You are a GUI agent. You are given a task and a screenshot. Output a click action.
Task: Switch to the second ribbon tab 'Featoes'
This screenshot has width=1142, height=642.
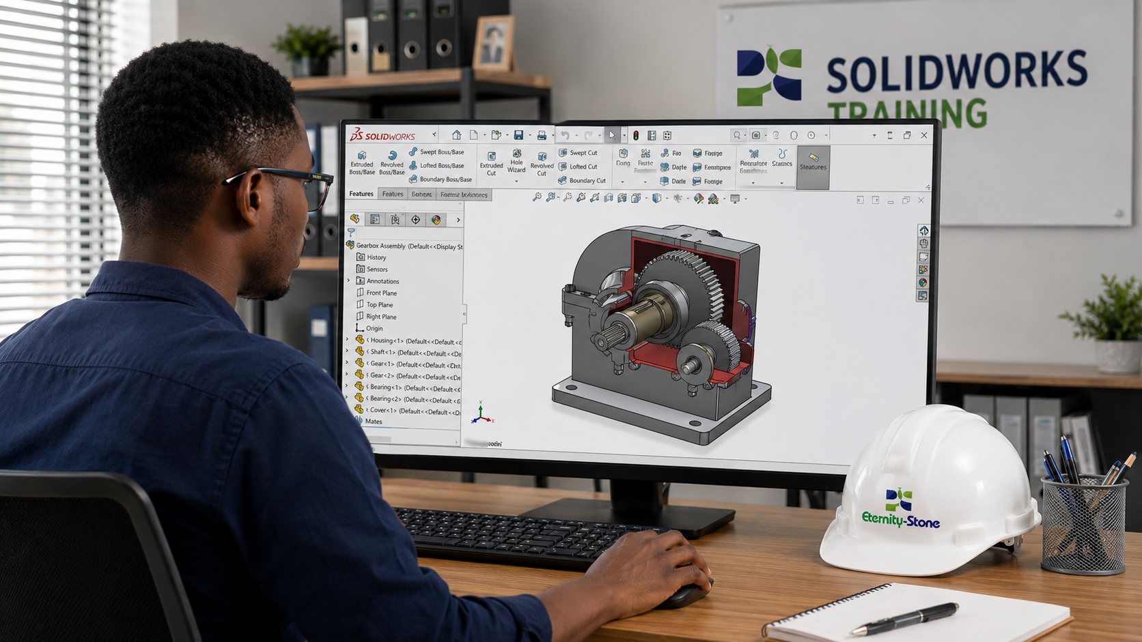[393, 194]
